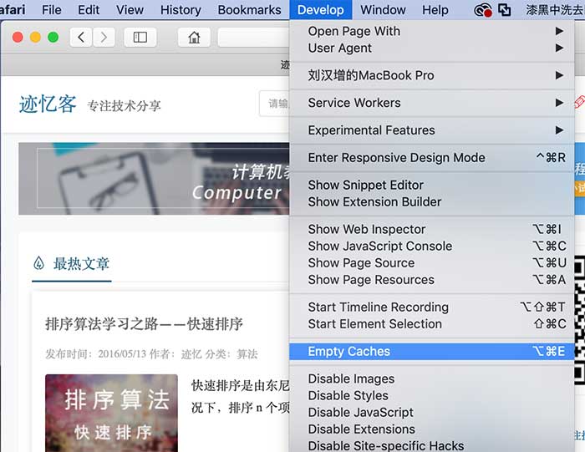Click the 迹忆客 site logo link
The image size is (585, 452).
[x=48, y=104]
